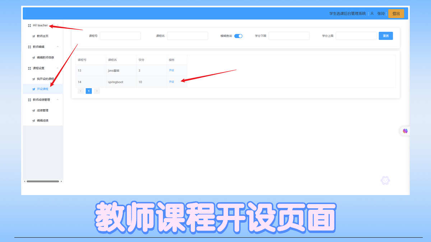Collapse the Hi! teacher menu group chevron

(x=58, y=25)
